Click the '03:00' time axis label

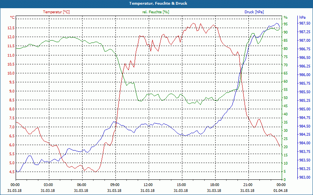click(48, 184)
